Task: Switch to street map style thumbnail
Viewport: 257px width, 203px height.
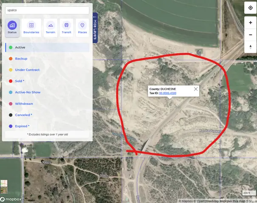Action: coord(4,184)
